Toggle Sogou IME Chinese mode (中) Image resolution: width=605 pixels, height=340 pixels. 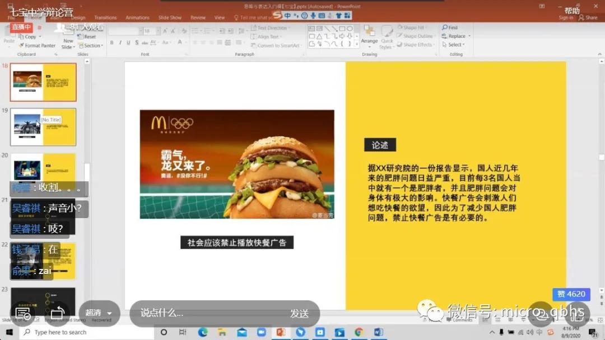[287, 16]
